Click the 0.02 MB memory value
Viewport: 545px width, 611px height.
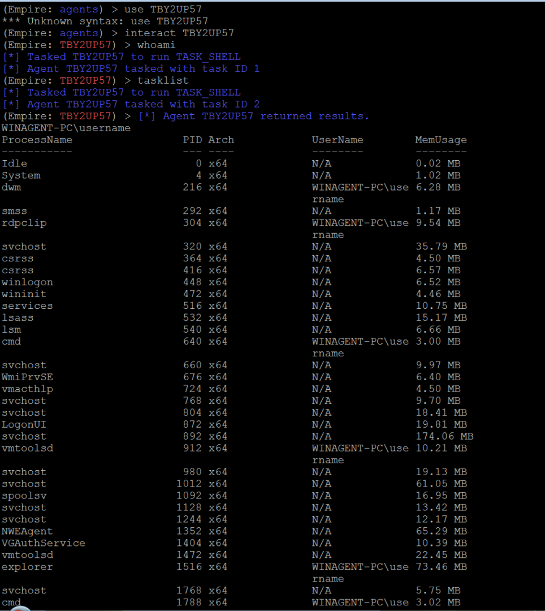(438, 163)
